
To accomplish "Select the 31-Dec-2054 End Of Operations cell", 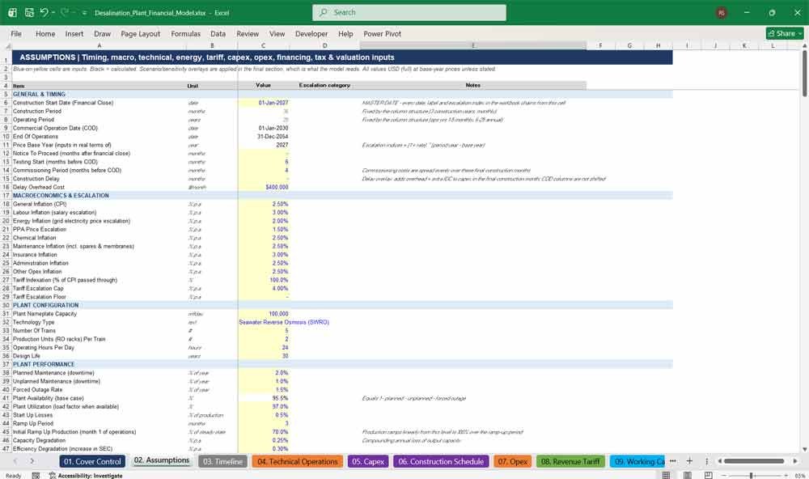I will 263,136.
